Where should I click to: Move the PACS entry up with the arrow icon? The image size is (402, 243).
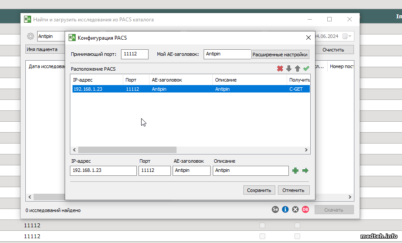[x=298, y=68]
